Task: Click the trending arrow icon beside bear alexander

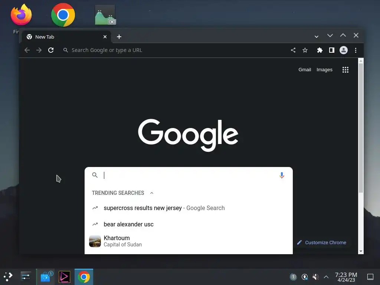Action: pyautogui.click(x=95, y=224)
